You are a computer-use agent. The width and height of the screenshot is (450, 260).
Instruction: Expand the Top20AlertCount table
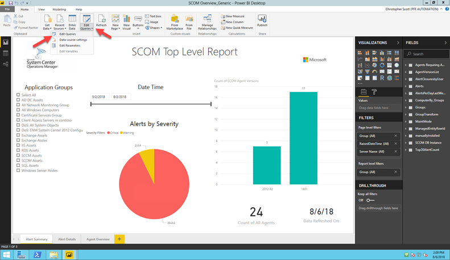click(x=406, y=150)
